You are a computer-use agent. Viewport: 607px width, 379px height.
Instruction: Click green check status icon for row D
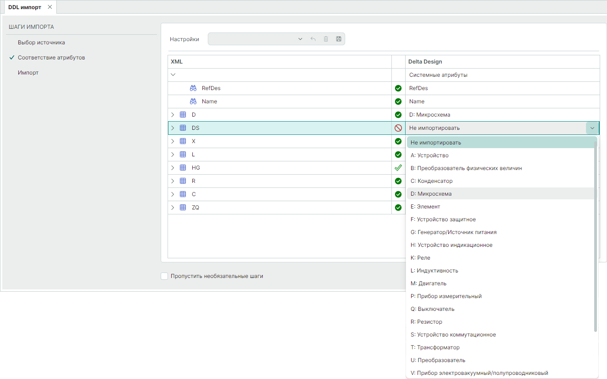pyautogui.click(x=398, y=115)
